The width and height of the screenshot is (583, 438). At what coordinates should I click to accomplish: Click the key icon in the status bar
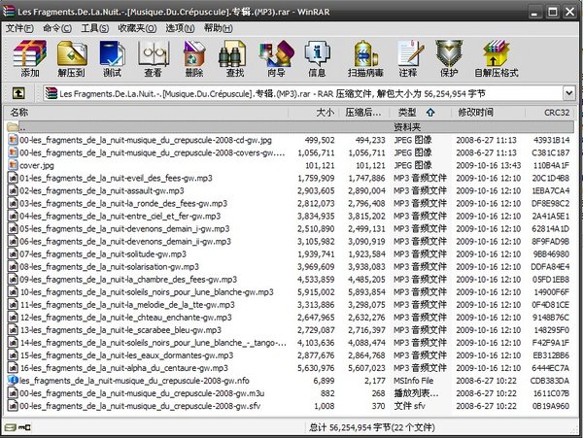[25, 427]
